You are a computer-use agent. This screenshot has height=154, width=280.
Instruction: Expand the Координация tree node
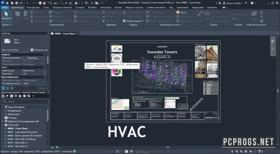(5, 111)
